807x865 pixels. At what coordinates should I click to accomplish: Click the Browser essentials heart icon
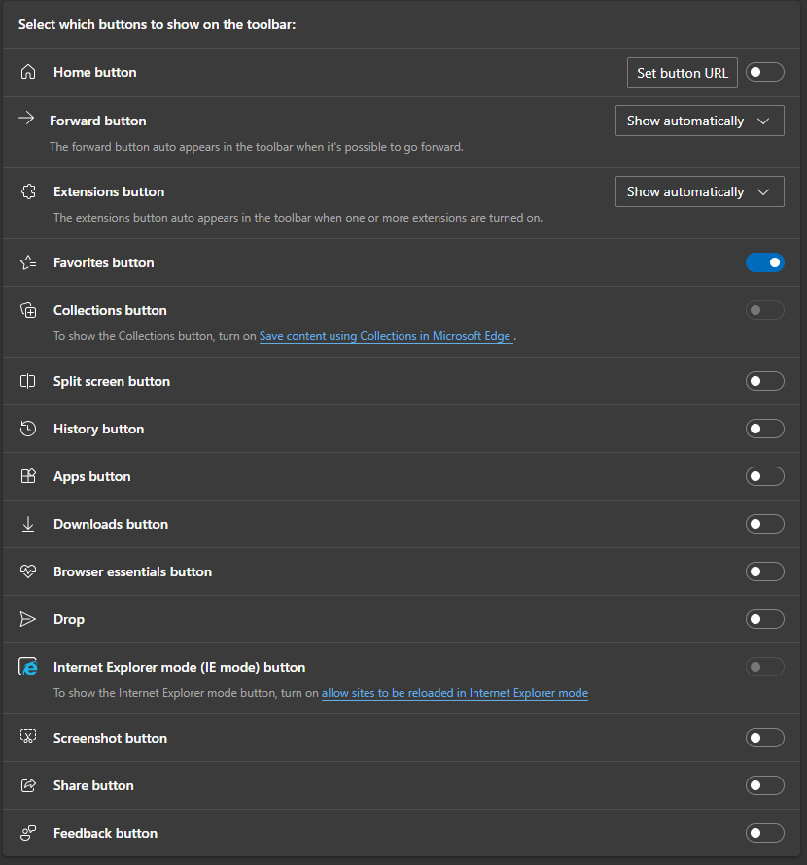28,571
